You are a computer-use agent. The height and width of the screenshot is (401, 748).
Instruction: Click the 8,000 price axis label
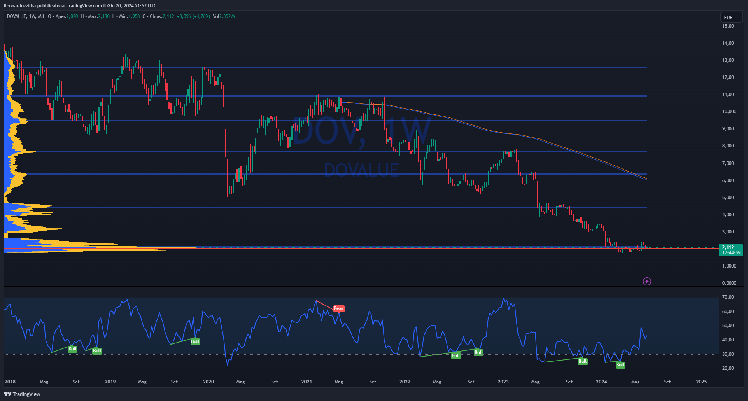pos(728,146)
